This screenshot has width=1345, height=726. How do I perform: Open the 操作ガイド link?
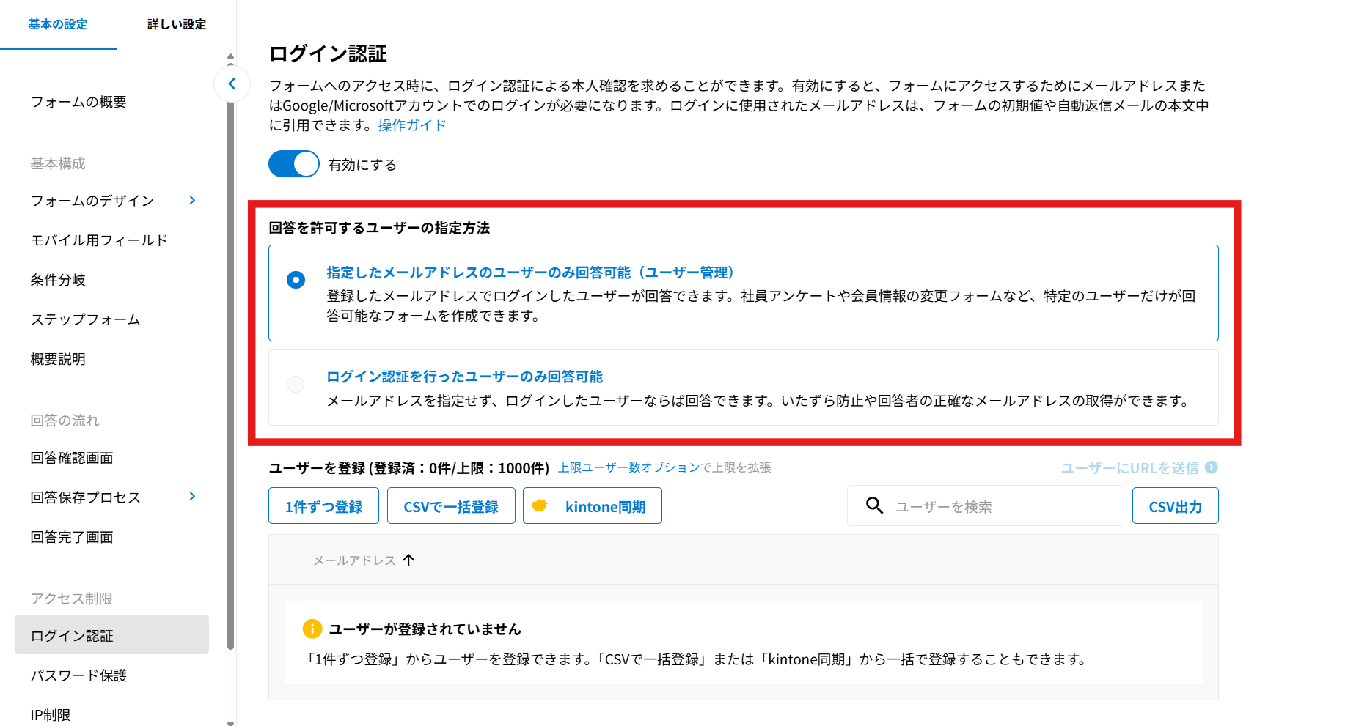click(411, 125)
